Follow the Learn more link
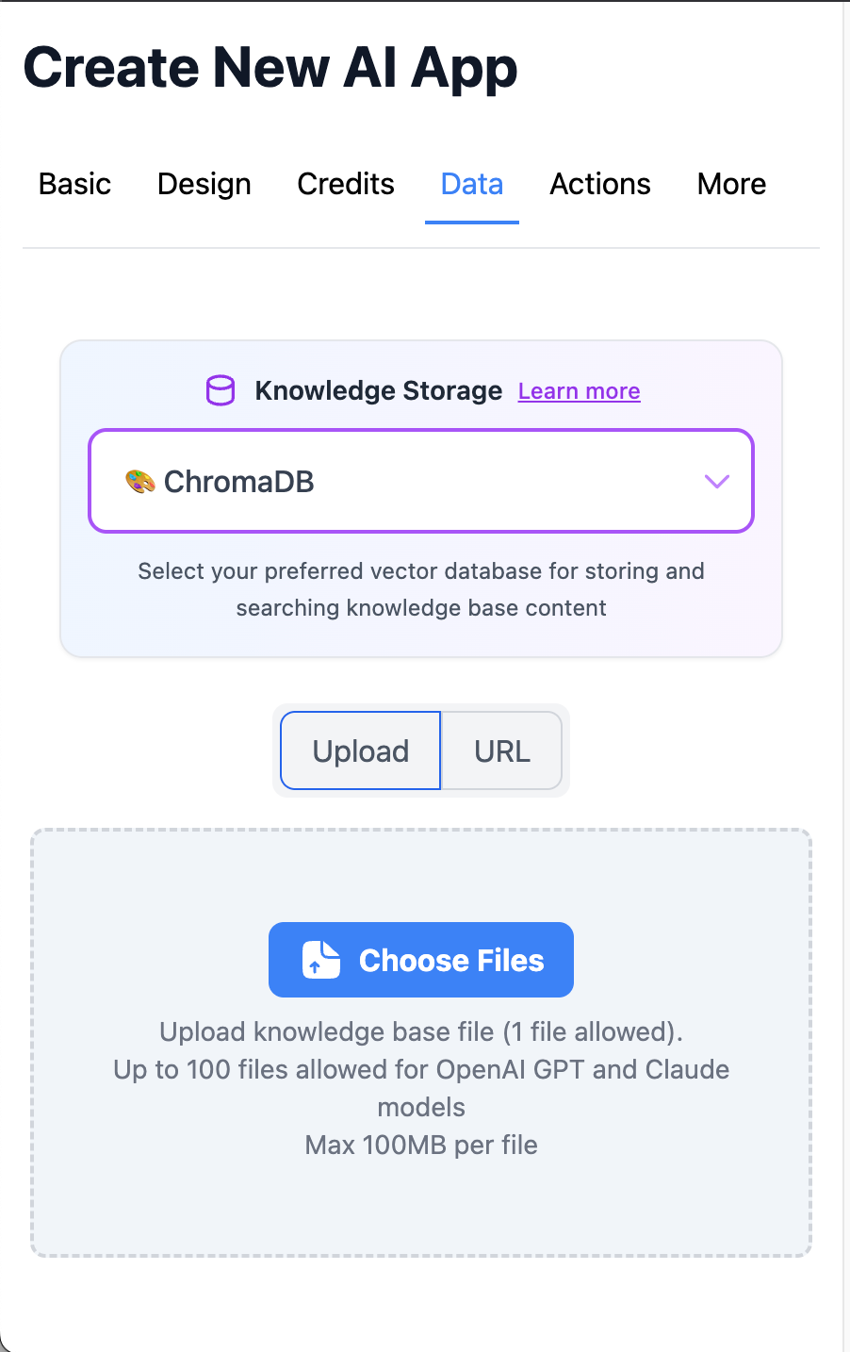 [580, 391]
